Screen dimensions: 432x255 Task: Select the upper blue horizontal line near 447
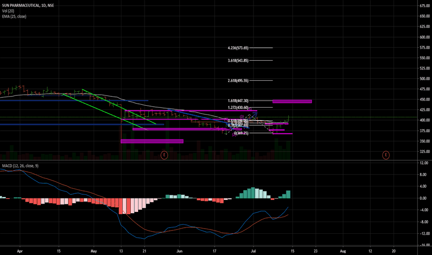pyautogui.click(x=74, y=101)
